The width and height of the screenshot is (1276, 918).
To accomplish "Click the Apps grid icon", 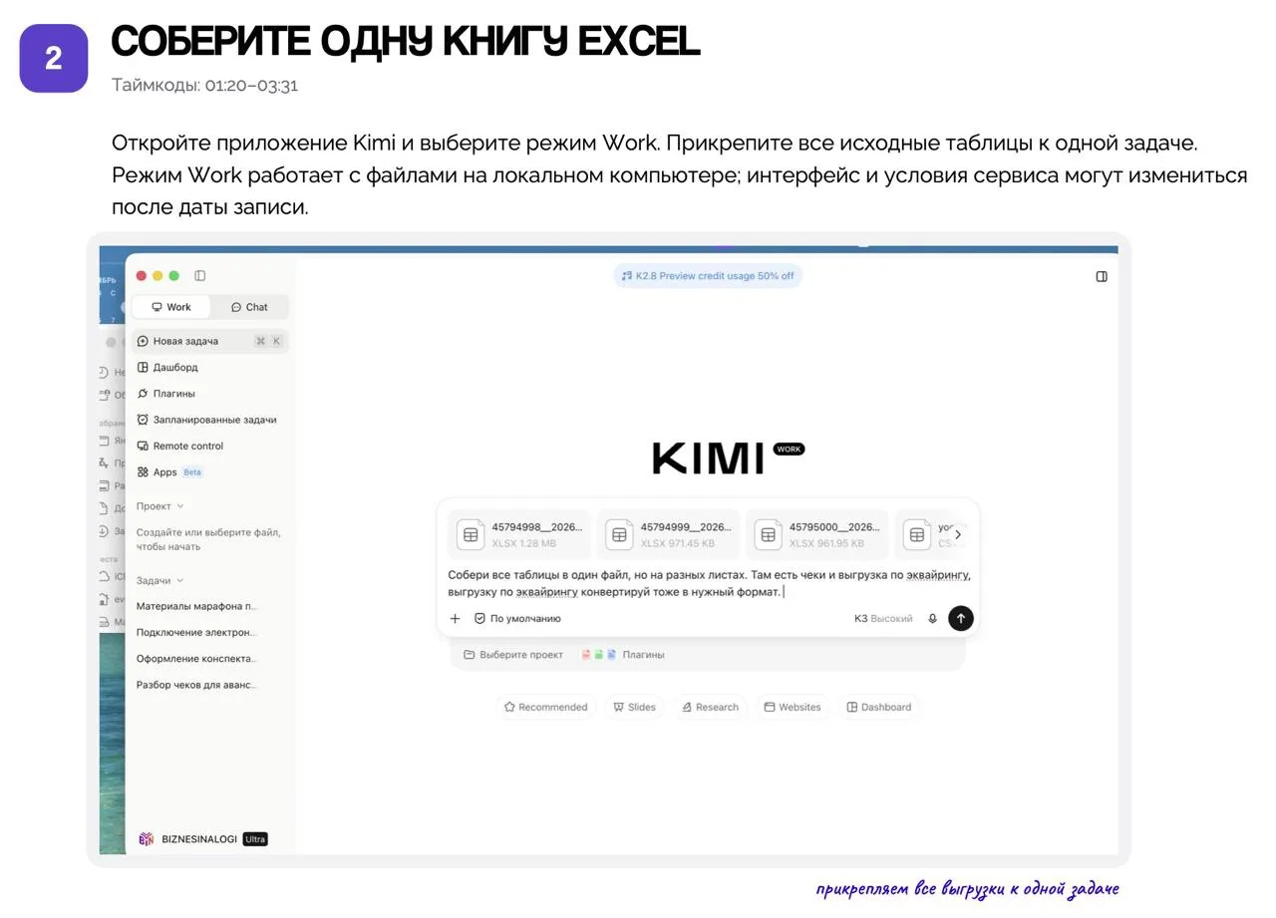I will 143,472.
